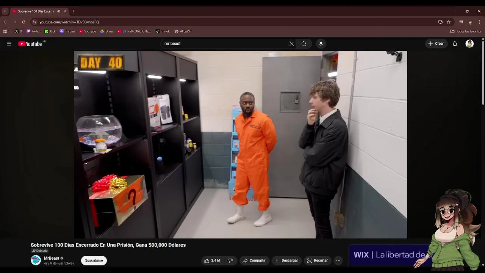
Task: Restore down the browser window
Action: 468,11
